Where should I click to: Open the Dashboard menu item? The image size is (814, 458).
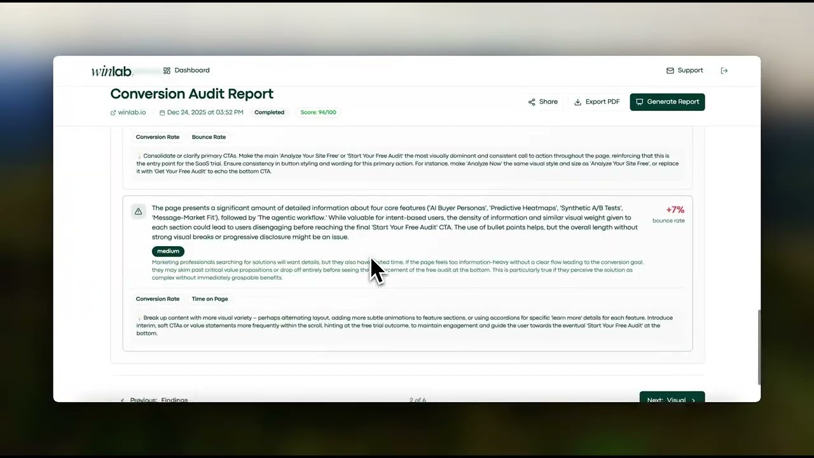(x=191, y=71)
